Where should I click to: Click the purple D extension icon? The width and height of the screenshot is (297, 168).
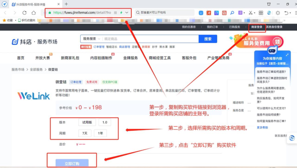pyautogui.click(x=216, y=13)
